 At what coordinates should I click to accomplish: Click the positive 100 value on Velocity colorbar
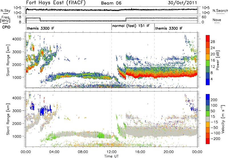[214, 105]
